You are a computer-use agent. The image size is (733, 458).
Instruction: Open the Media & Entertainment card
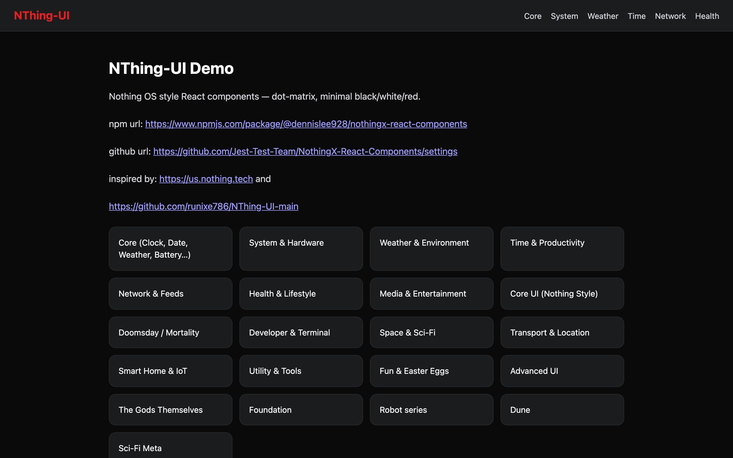pyautogui.click(x=431, y=293)
